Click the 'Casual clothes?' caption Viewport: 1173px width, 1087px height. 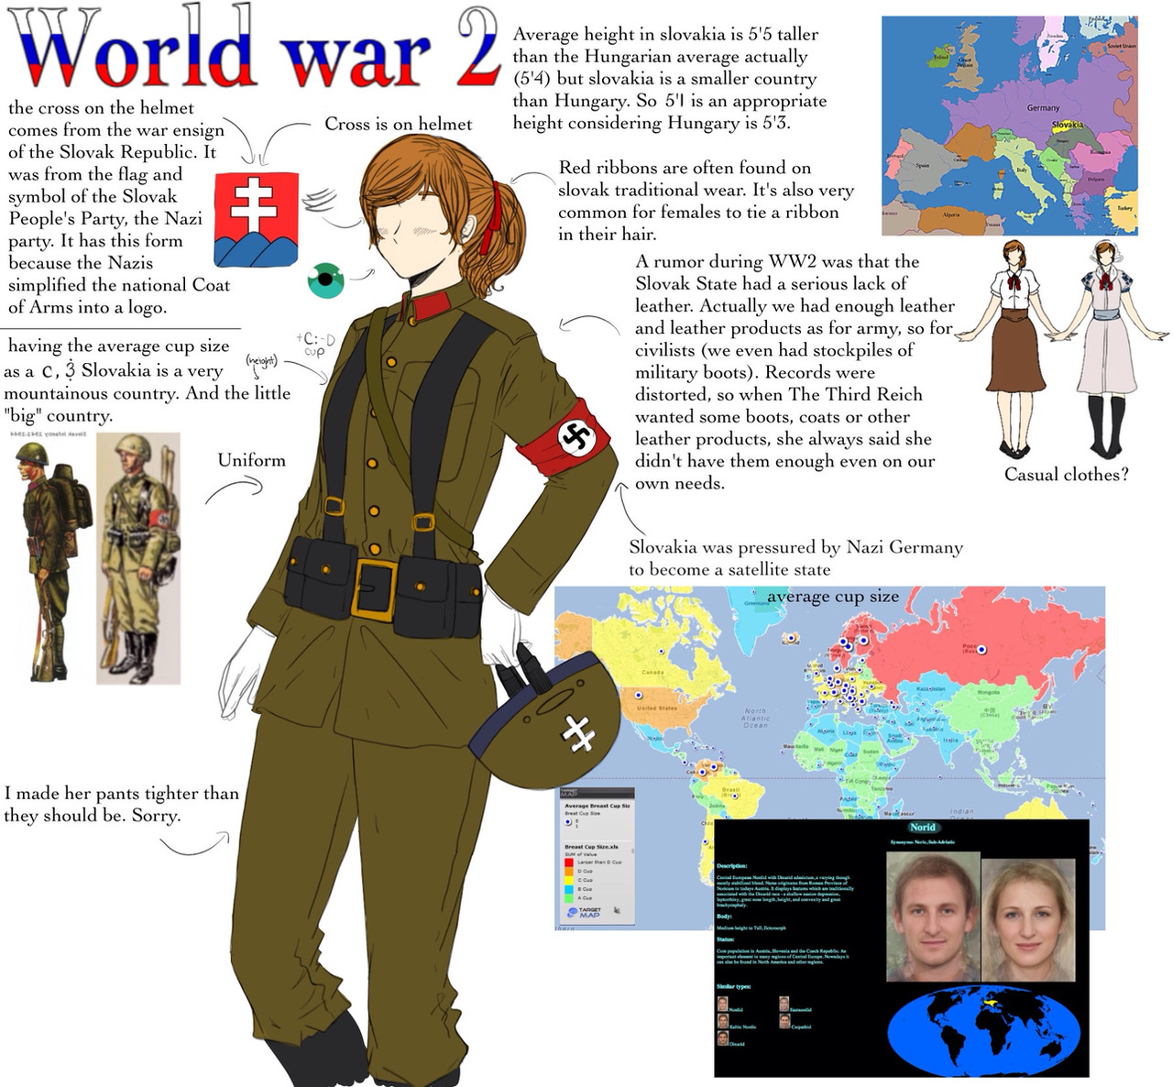coord(1067,474)
